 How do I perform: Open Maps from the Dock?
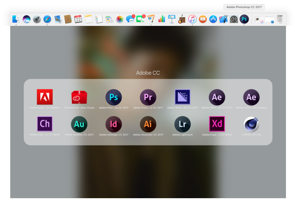pyautogui.click(x=109, y=19)
